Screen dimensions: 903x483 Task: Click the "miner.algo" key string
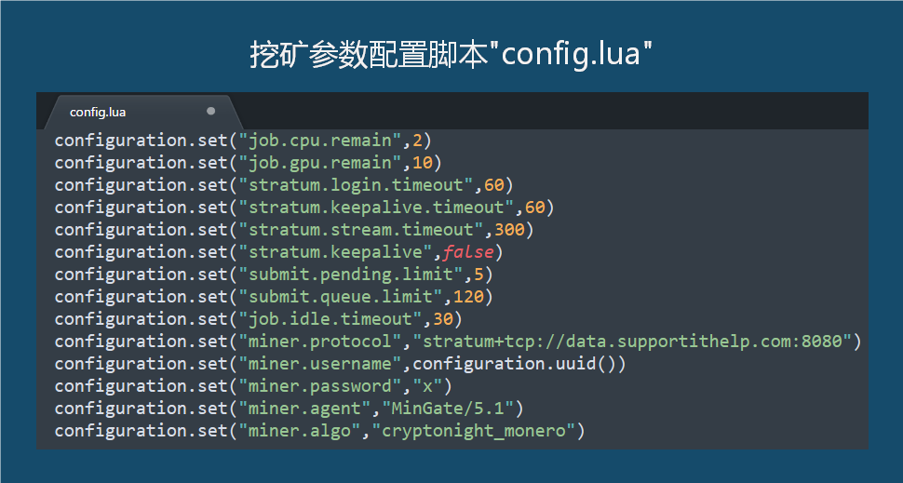[x=300, y=431]
